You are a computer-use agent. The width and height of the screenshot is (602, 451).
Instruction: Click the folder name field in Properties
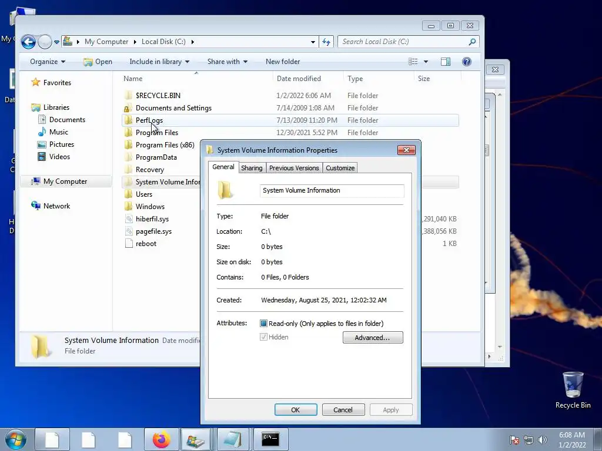(x=332, y=191)
